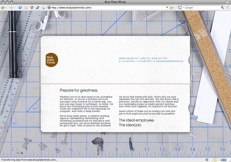The width and height of the screenshot is (231, 162).
Task: Open 'The ideal employee.' link
Action: tap(136, 120)
